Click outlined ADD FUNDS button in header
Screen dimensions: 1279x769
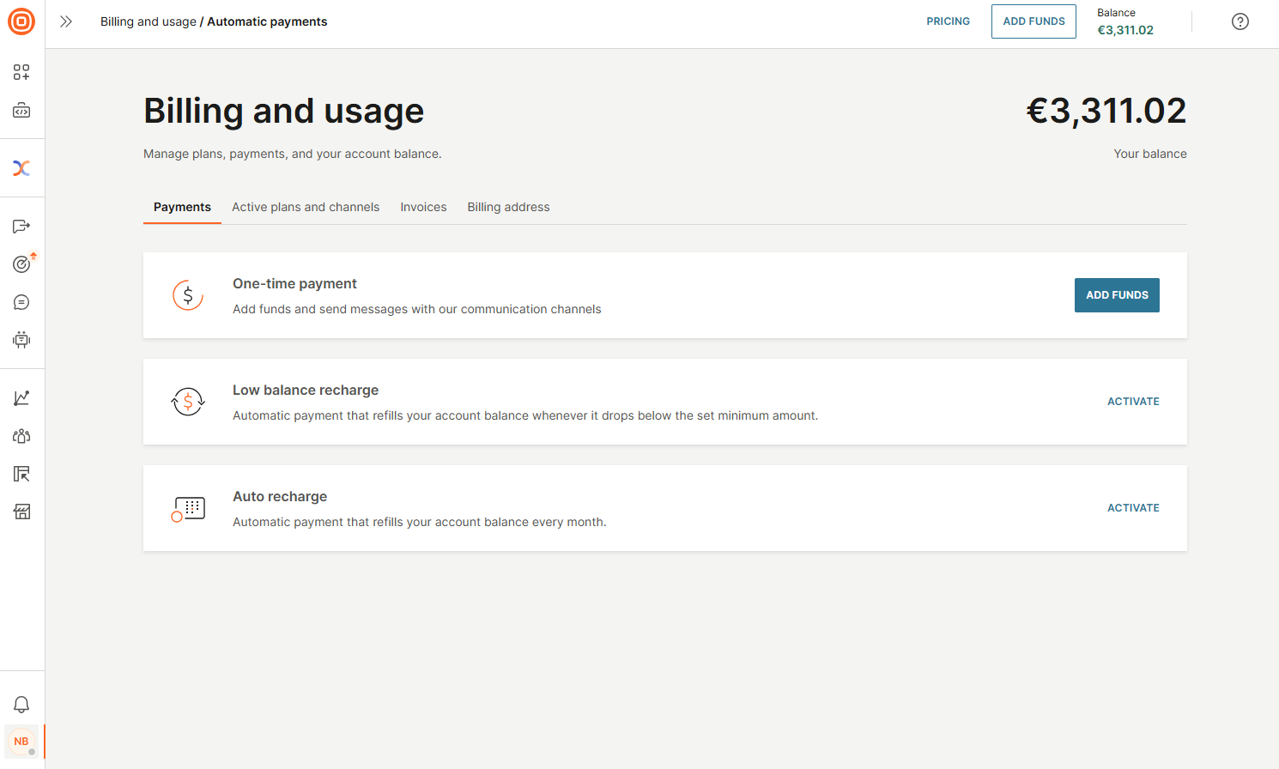click(1034, 21)
